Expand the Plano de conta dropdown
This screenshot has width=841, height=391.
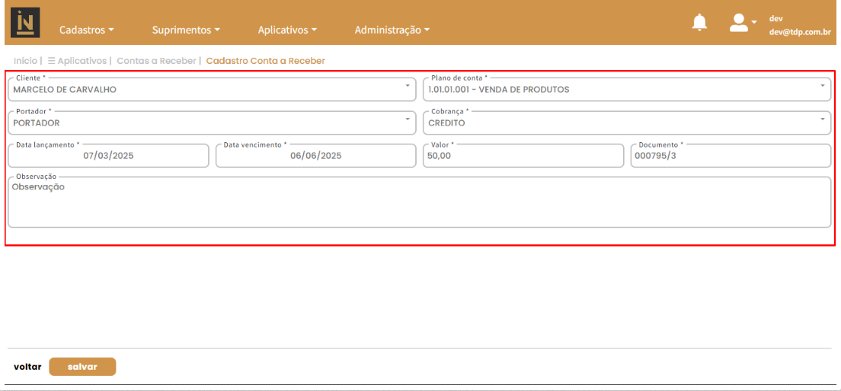[x=822, y=86]
